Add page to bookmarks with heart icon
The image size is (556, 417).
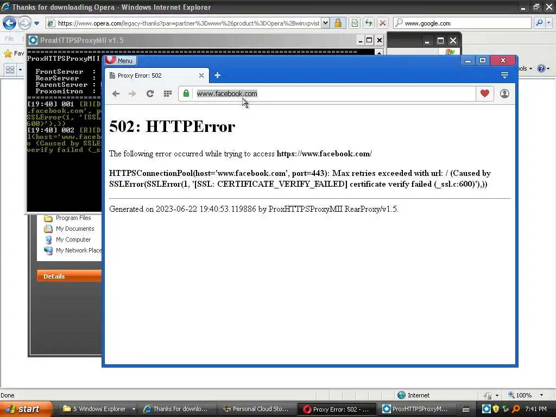485,93
